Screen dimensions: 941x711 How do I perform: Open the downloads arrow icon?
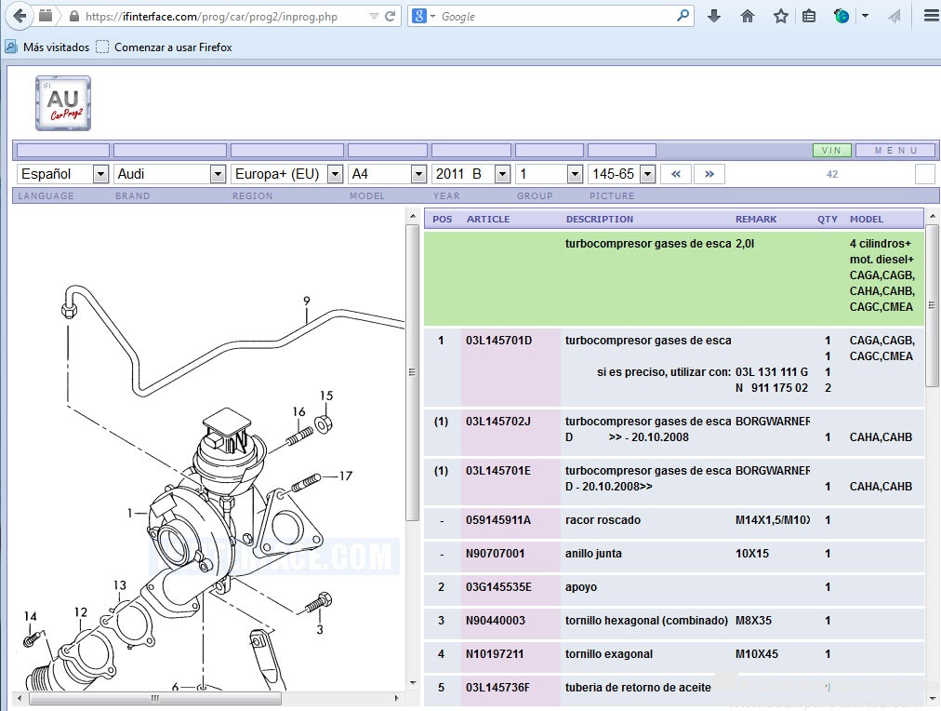pyautogui.click(x=713, y=16)
